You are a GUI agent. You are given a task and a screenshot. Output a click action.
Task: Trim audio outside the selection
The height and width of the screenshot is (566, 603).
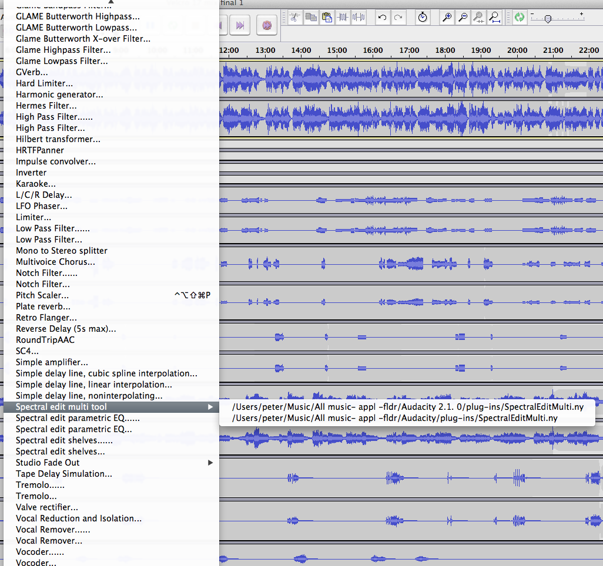343,17
